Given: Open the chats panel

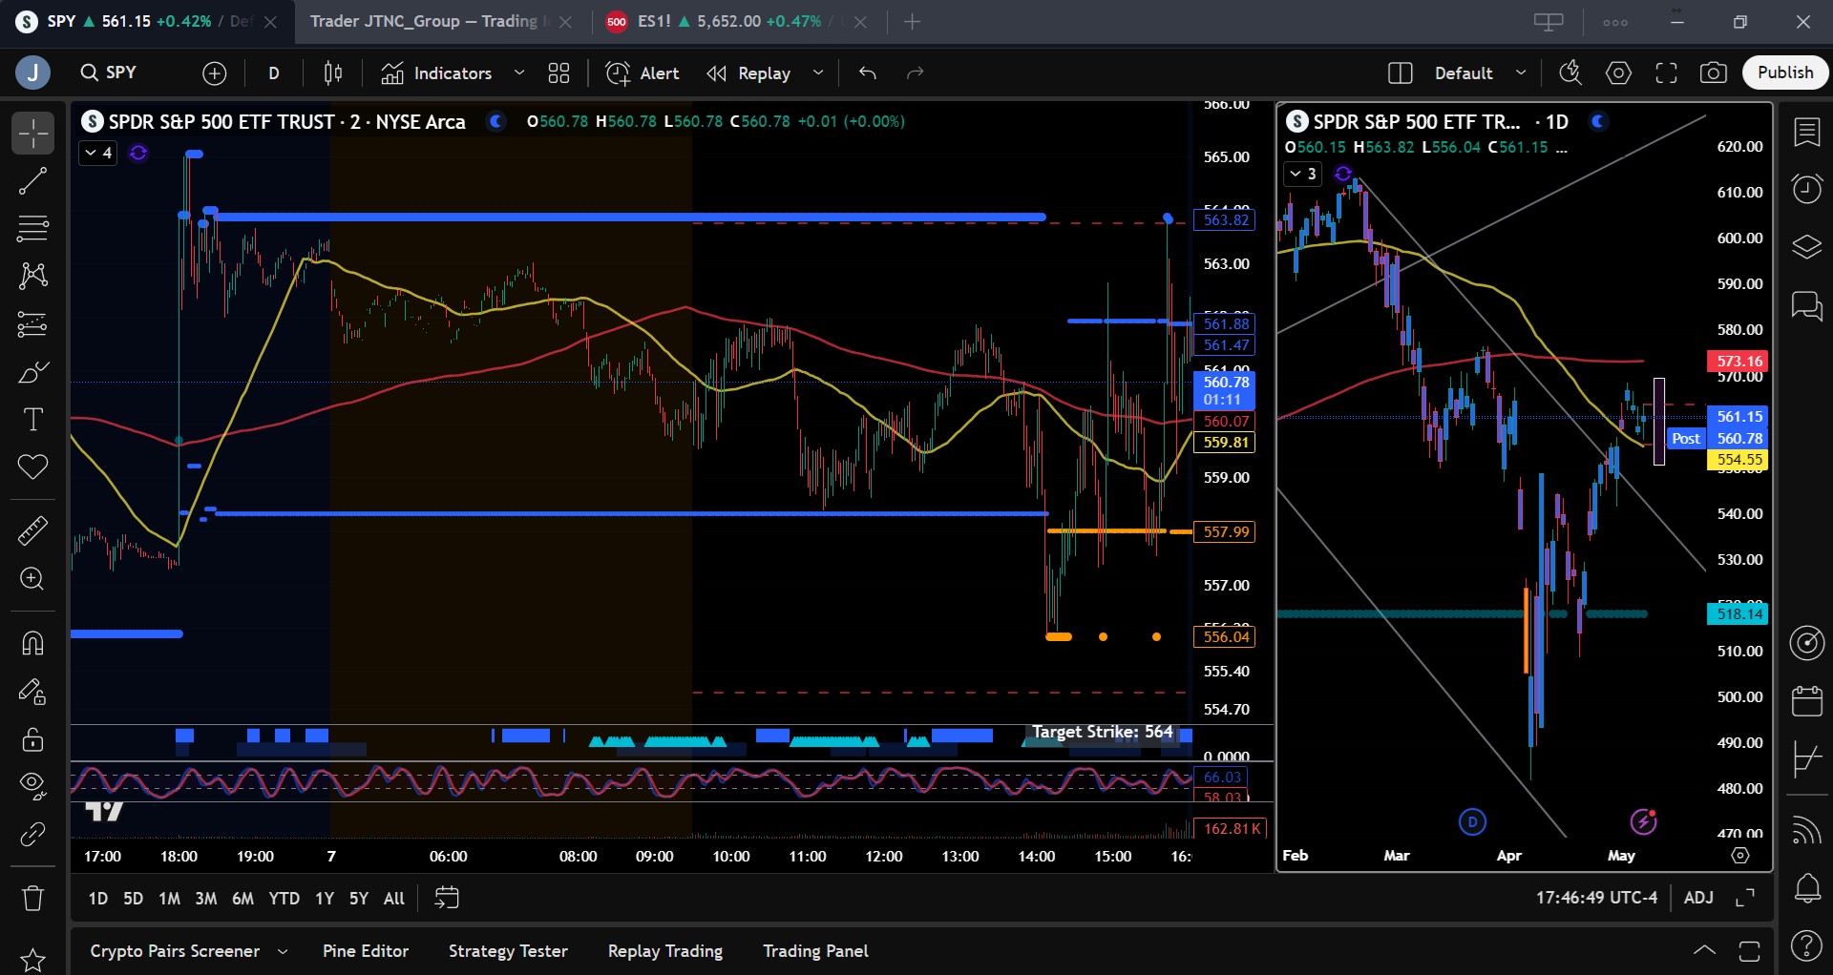Looking at the screenshot, I should tap(1806, 306).
